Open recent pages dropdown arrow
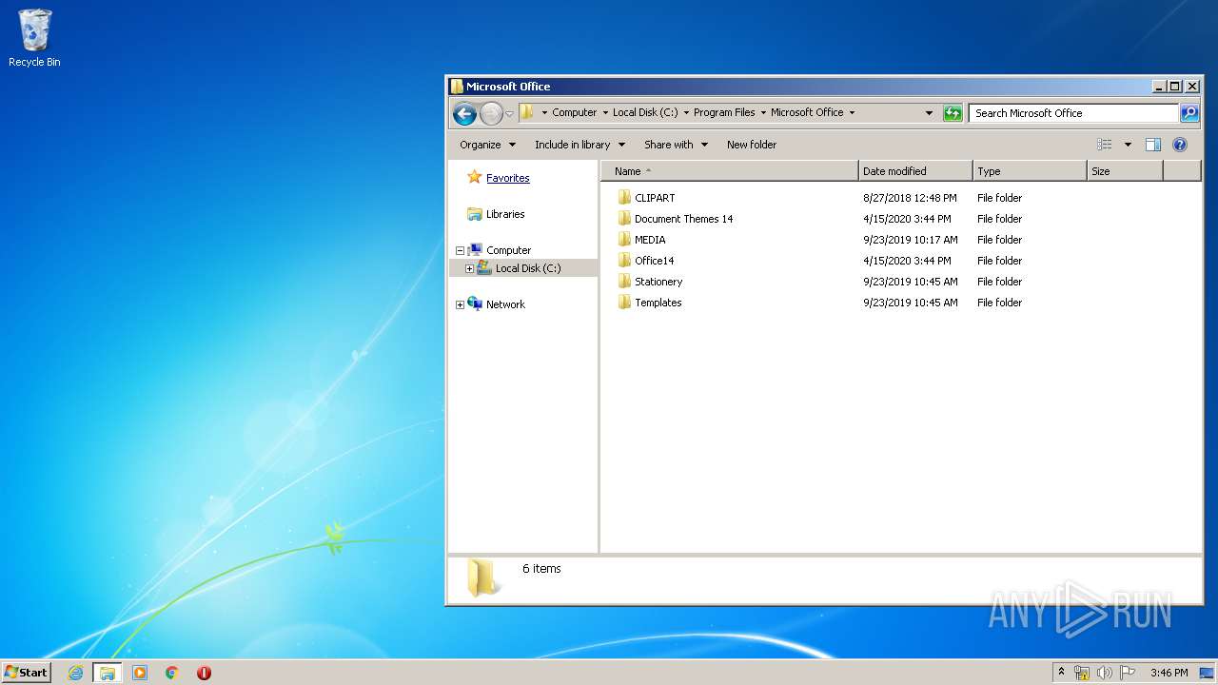The image size is (1218, 685). pos(509,114)
